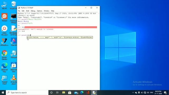Click the battery tray icon

(x=142, y=93)
